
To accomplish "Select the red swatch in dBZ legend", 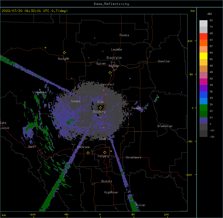I will 203,37.
